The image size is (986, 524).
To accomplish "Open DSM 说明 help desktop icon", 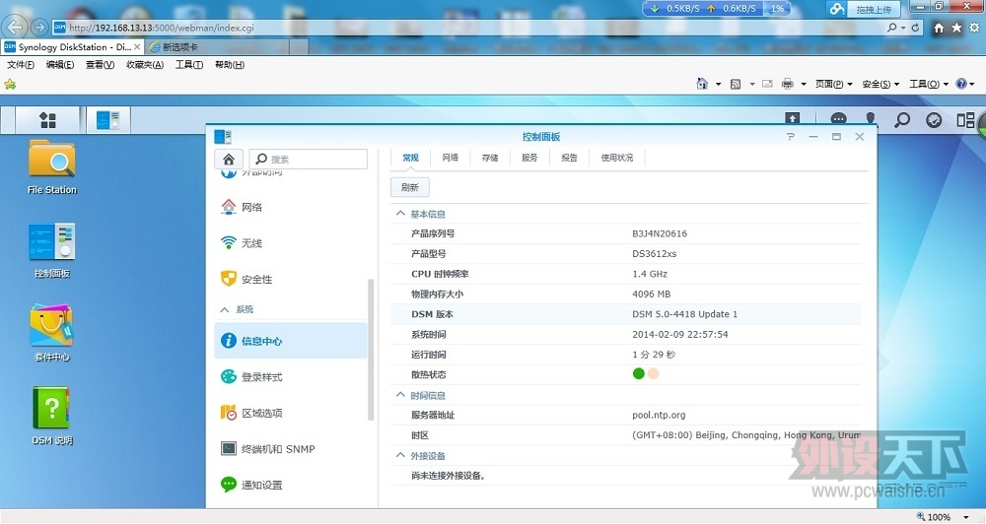I will click(x=52, y=416).
